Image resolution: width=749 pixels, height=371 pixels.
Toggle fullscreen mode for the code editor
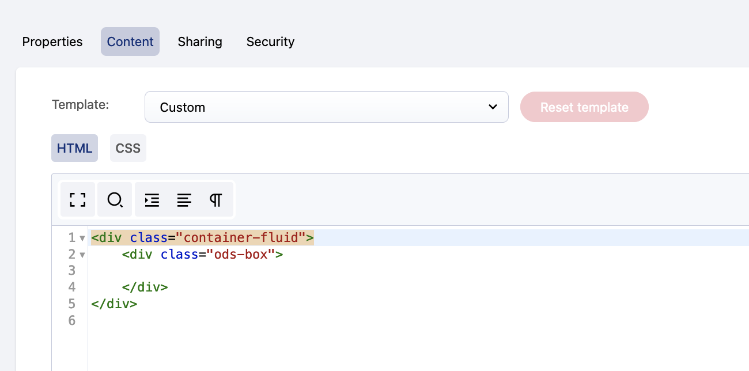click(78, 200)
